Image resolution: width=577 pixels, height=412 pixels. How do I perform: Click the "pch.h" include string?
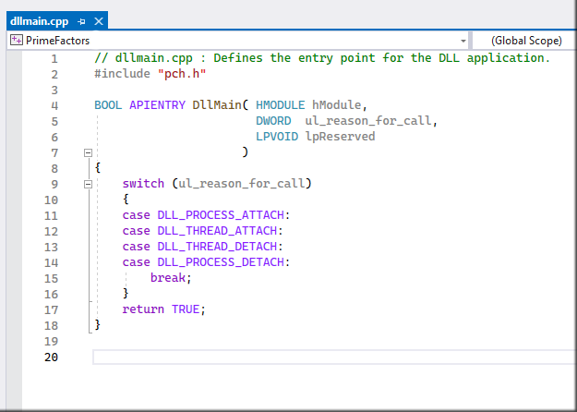[x=182, y=74]
